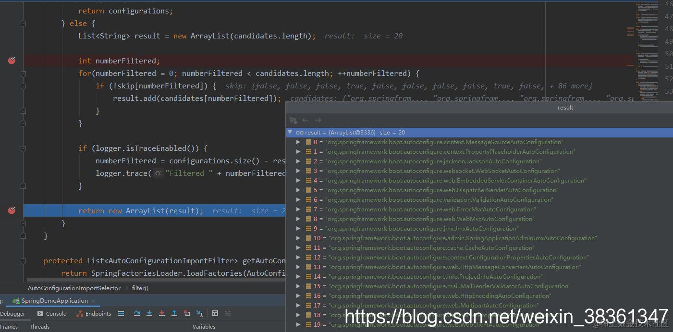Expand element 2 JacksonAutoConfiguration

pos(298,161)
